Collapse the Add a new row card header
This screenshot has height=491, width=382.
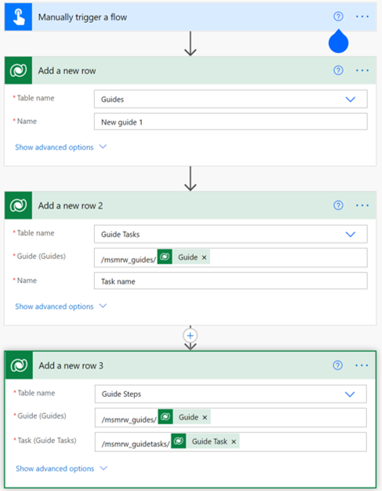coord(191,71)
